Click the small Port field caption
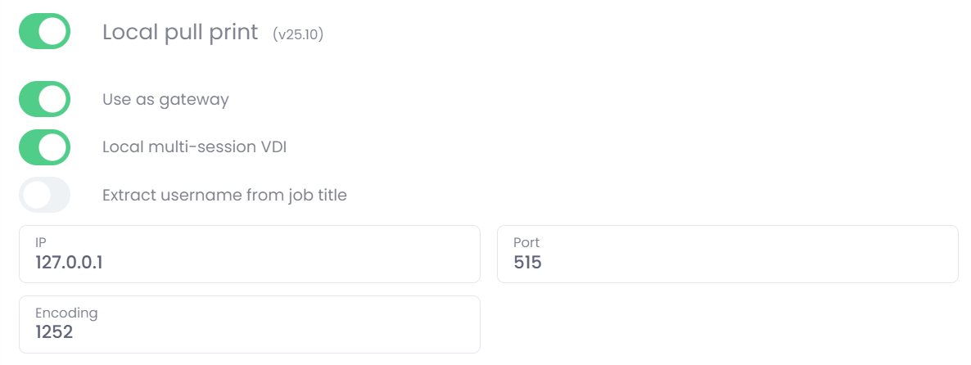 (x=526, y=242)
